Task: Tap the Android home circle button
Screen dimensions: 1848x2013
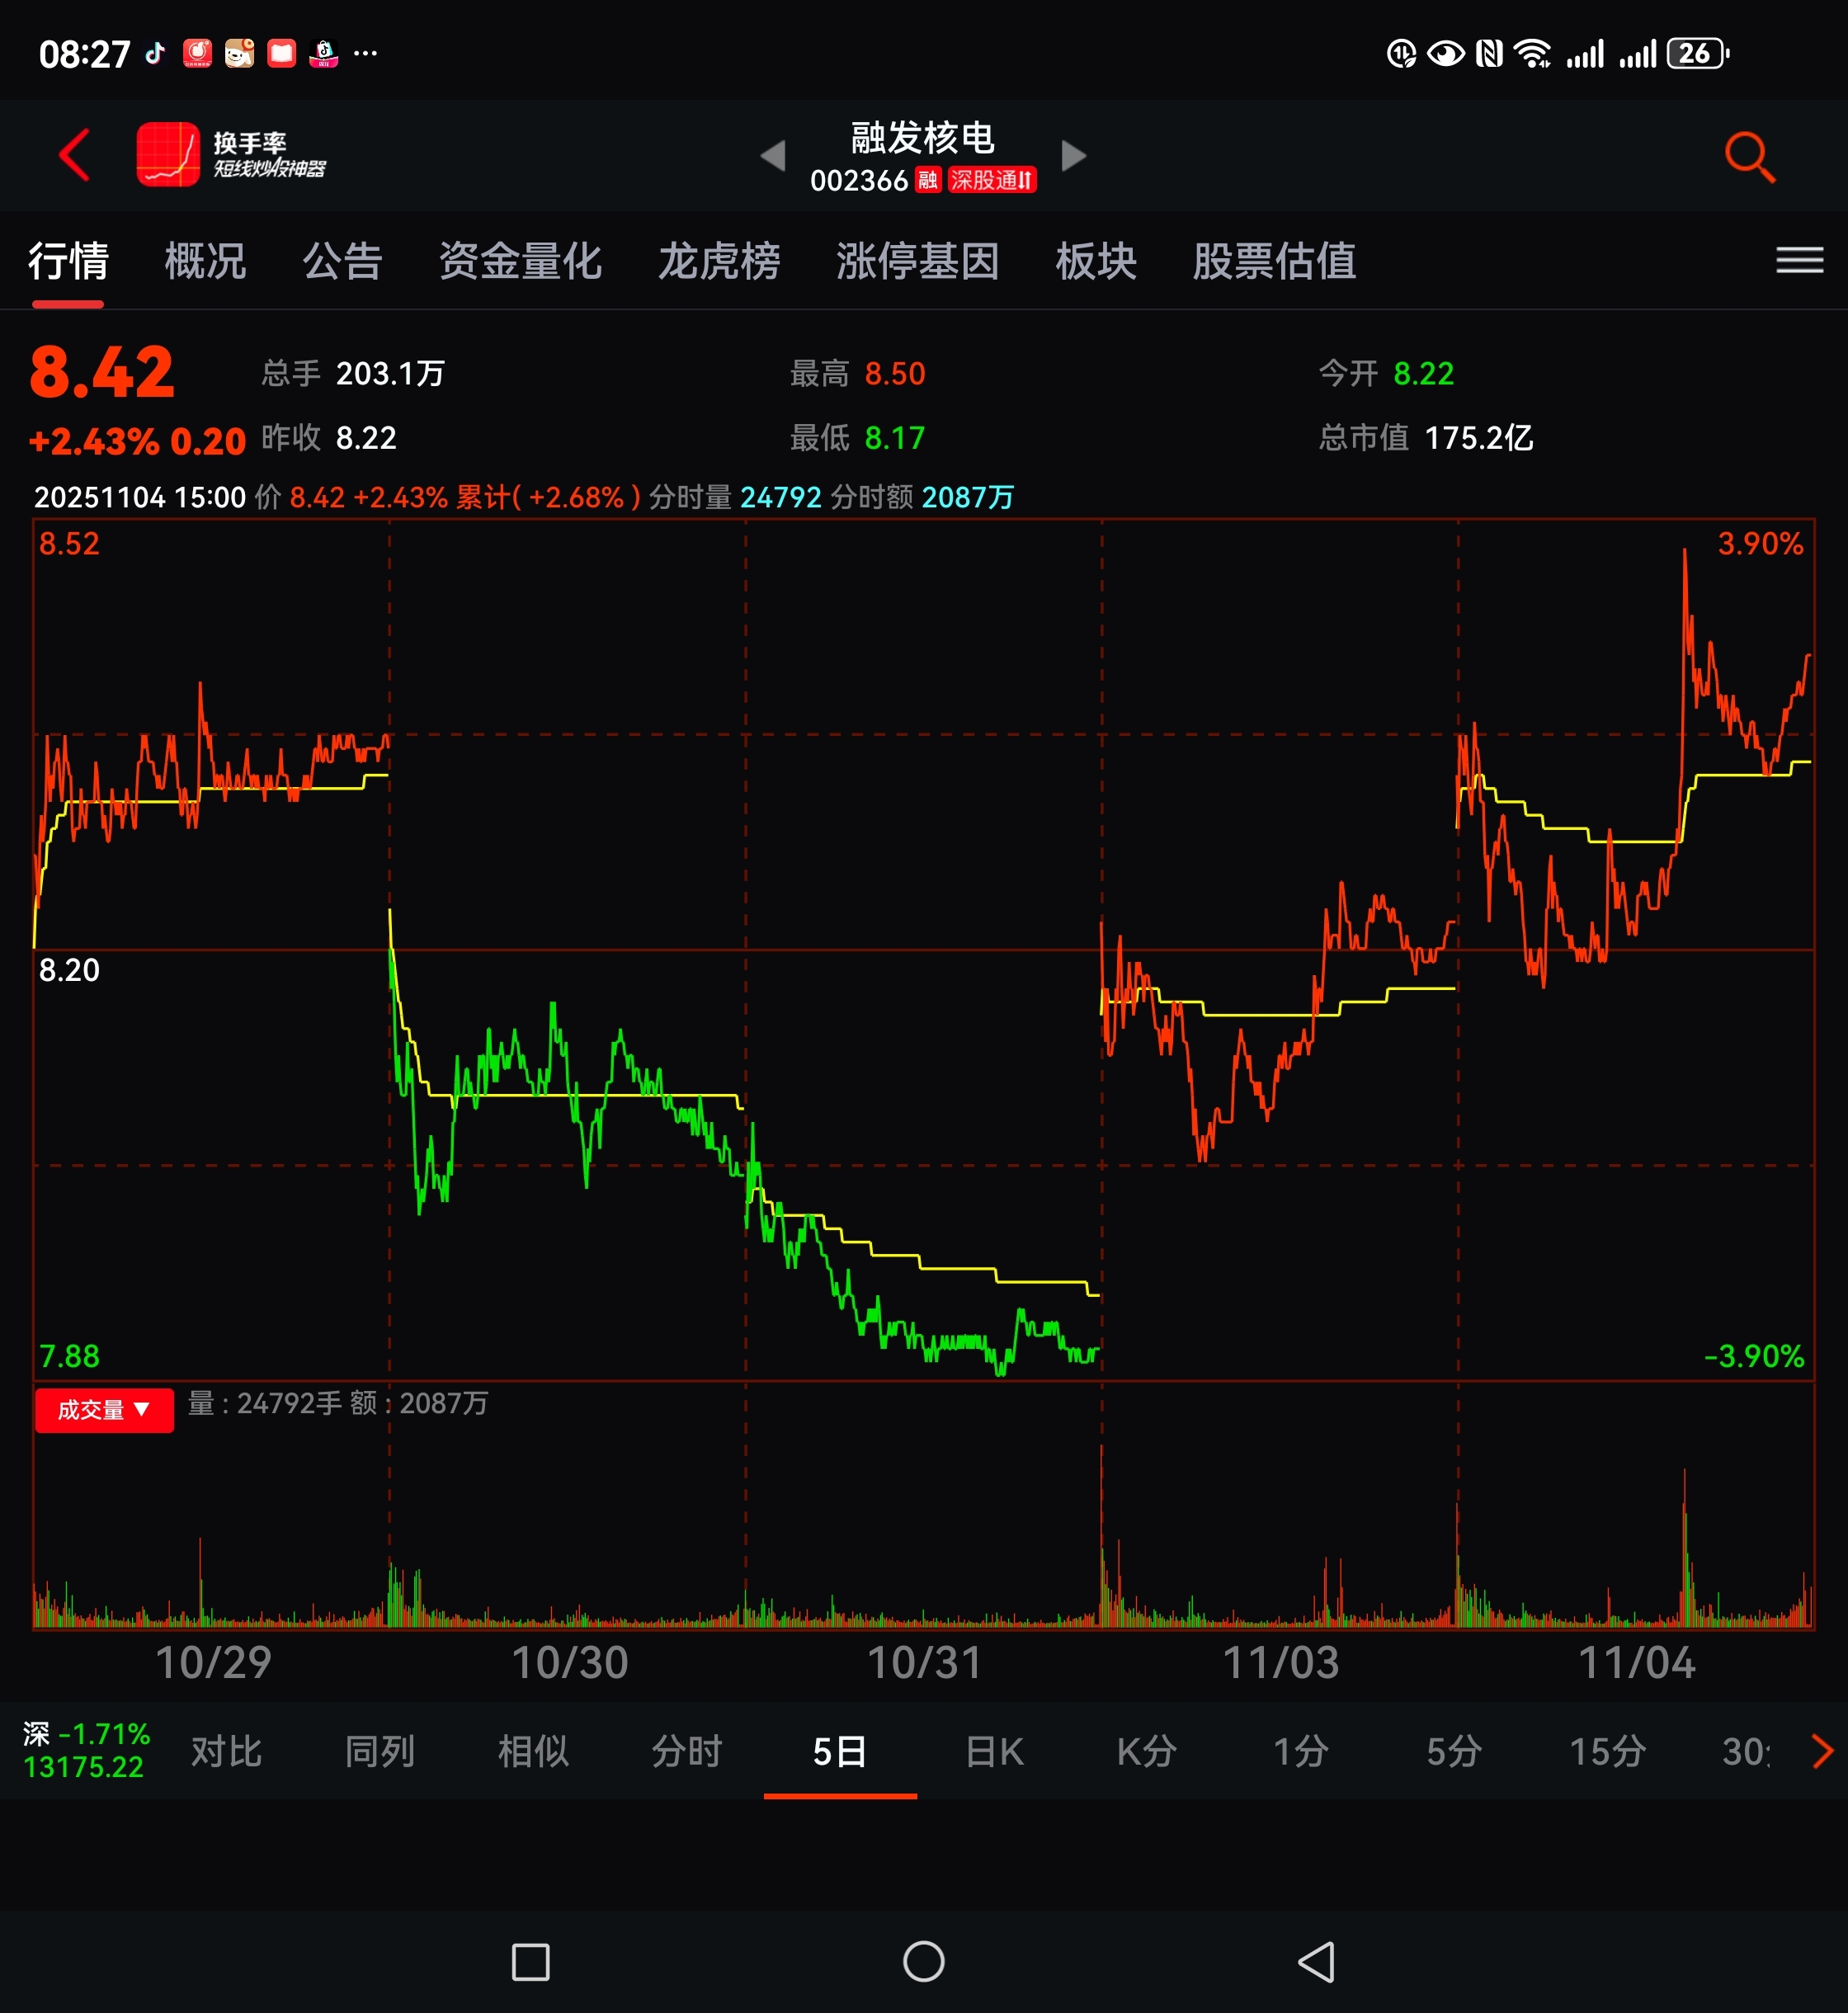Action: tap(923, 1961)
